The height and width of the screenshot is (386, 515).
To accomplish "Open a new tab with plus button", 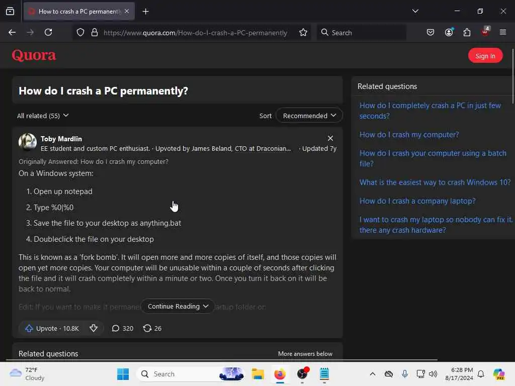I will tap(145, 12).
